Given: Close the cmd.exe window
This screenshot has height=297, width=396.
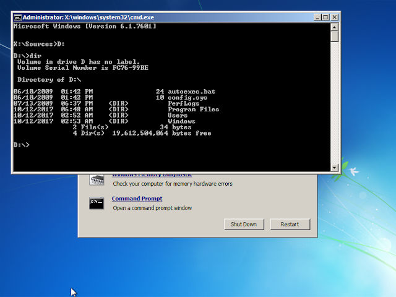Looking at the screenshot, I should tap(334, 17).
